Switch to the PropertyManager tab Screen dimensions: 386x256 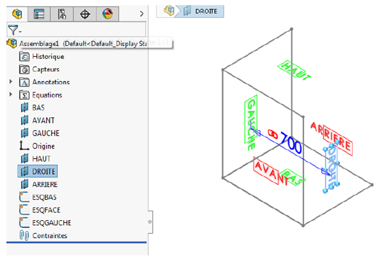pyautogui.click(x=40, y=13)
